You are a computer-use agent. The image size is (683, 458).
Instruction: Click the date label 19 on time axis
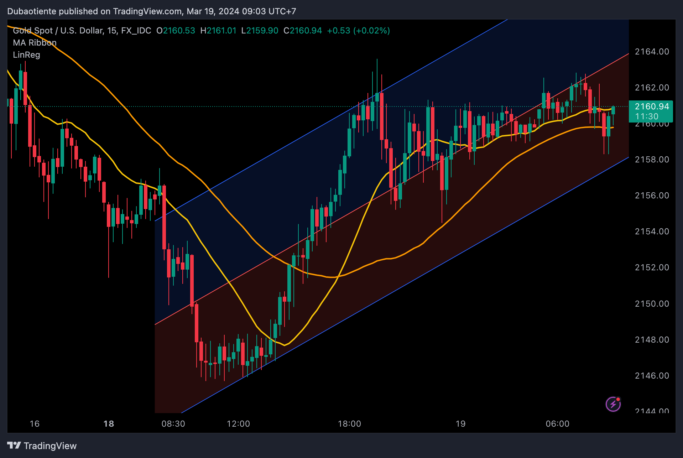(460, 424)
